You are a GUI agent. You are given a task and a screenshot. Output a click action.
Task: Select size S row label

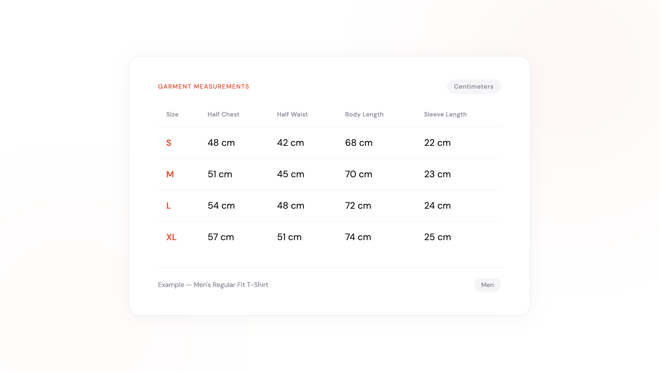pyautogui.click(x=169, y=143)
